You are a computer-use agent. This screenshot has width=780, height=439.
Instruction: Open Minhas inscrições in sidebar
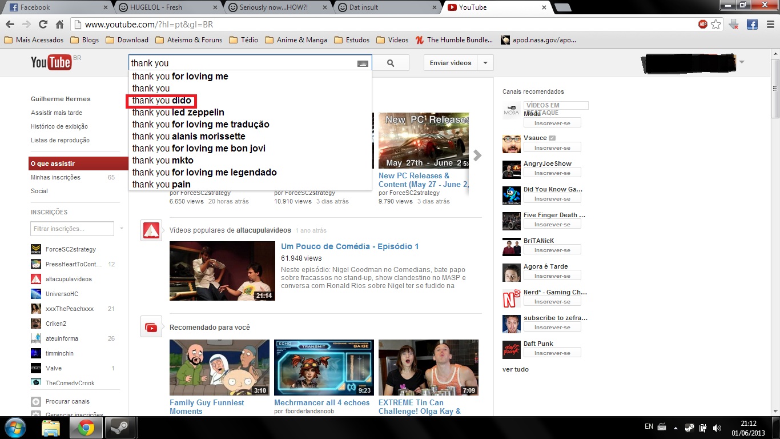tap(55, 177)
